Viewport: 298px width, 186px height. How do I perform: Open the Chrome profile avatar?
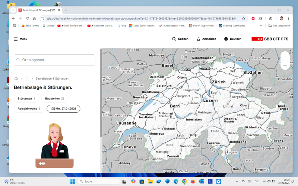pyautogui.click(x=282, y=18)
